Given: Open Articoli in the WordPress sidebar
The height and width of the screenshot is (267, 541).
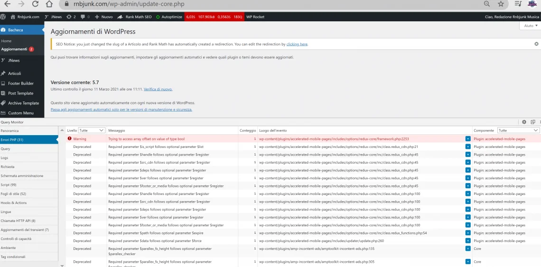Looking at the screenshot, I should click(14, 74).
